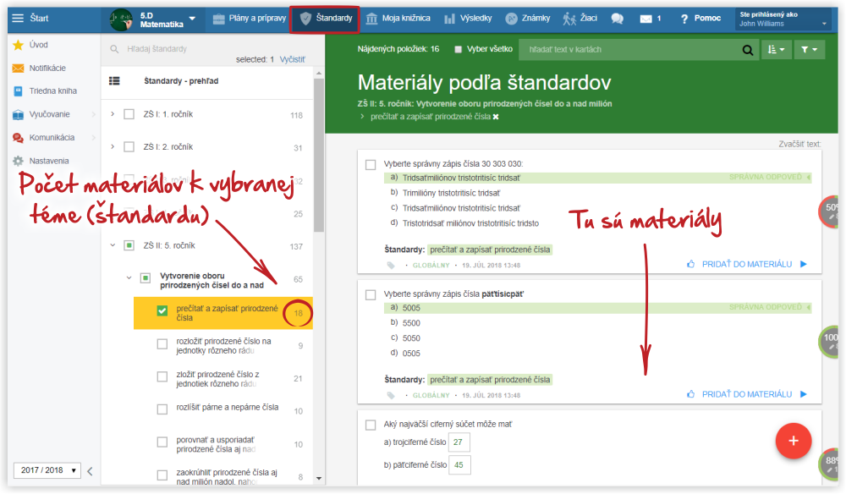
Task: Open the filter funnel dropdown
Action: 809,50
